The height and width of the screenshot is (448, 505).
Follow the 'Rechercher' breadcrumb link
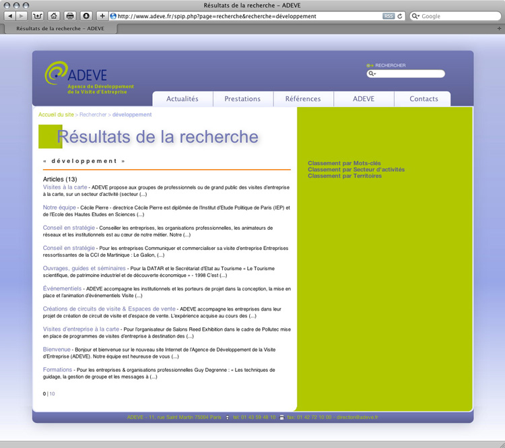93,115
